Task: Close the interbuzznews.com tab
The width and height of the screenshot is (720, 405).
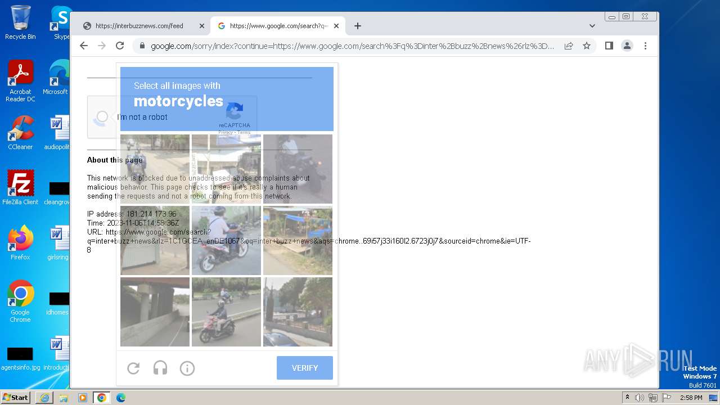Action: [x=202, y=26]
